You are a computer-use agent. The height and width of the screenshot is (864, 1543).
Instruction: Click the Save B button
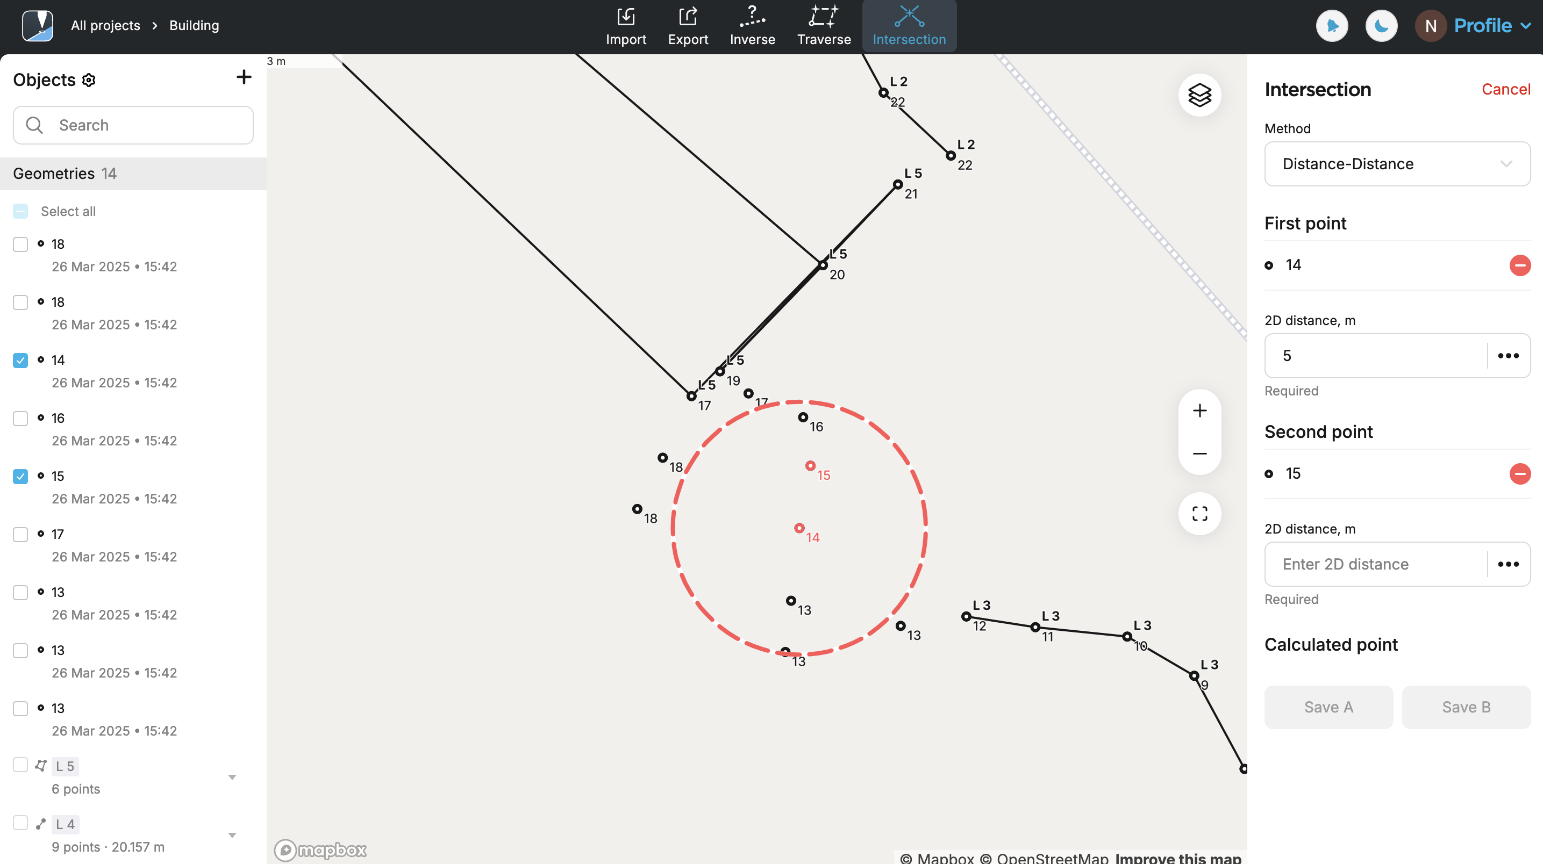pyautogui.click(x=1466, y=707)
